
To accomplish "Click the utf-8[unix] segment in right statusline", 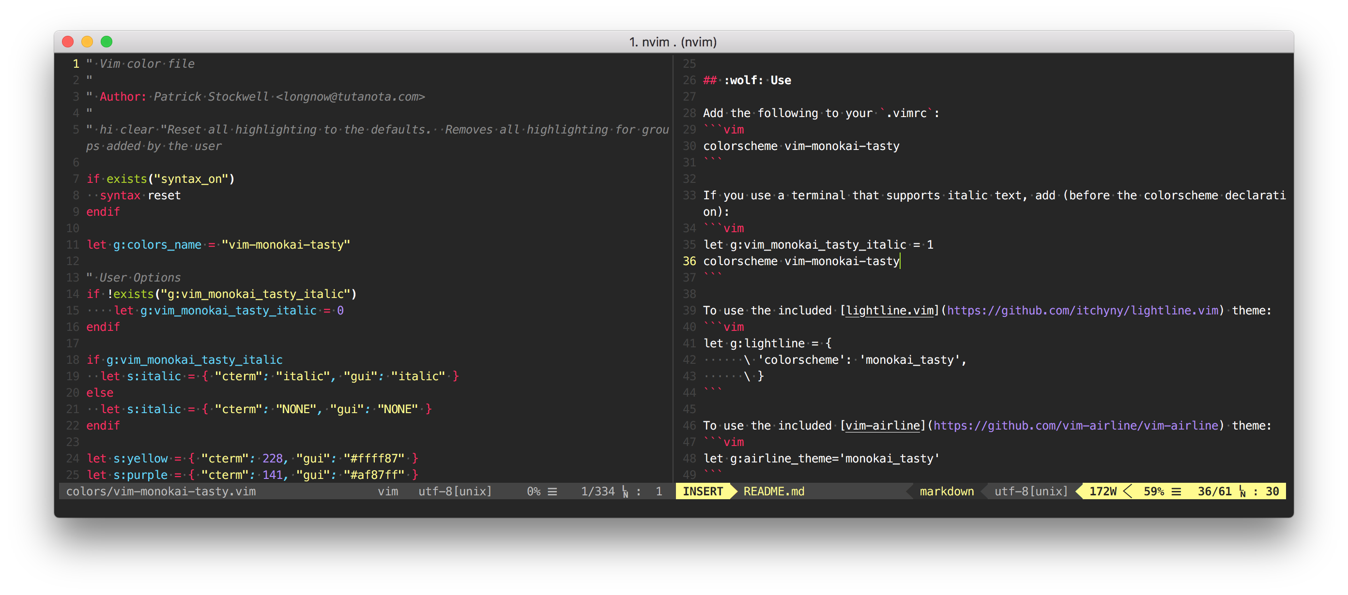I will click(1030, 491).
